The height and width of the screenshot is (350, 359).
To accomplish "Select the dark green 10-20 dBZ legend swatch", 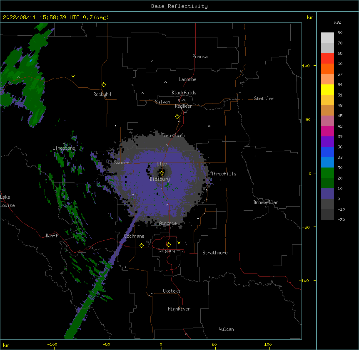I will (327, 183).
